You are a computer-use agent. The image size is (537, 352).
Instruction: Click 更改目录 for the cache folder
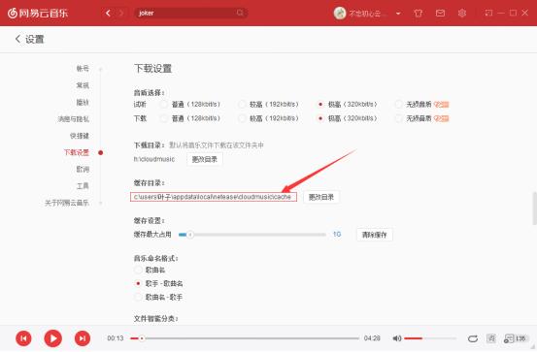point(321,197)
